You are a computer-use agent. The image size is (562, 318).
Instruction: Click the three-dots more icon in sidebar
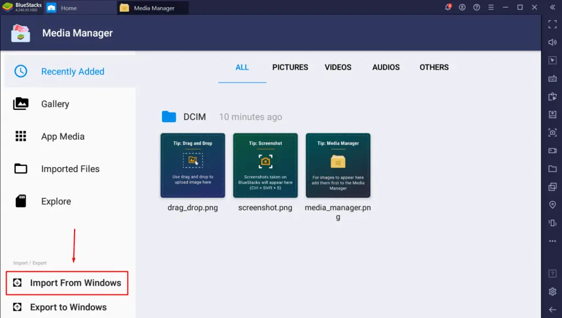pyautogui.click(x=552, y=241)
